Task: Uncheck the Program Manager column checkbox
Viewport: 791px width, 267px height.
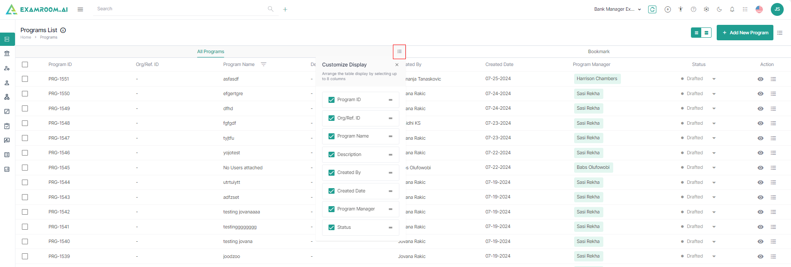Action: 332,209
